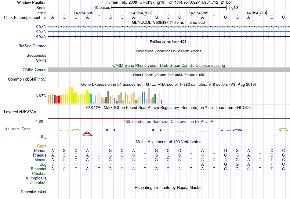Select the Mouse alignment row label
Image resolution: width=290 pixels, height=199 pixels.
click(41, 160)
